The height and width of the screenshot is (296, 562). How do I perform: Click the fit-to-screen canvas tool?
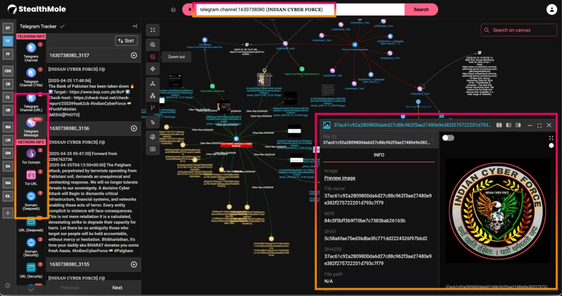click(153, 30)
